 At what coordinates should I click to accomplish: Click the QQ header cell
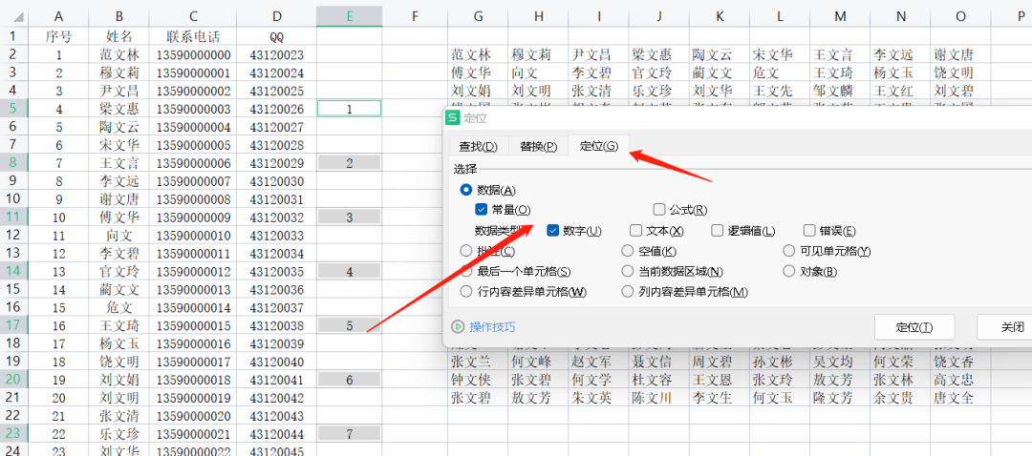276,35
